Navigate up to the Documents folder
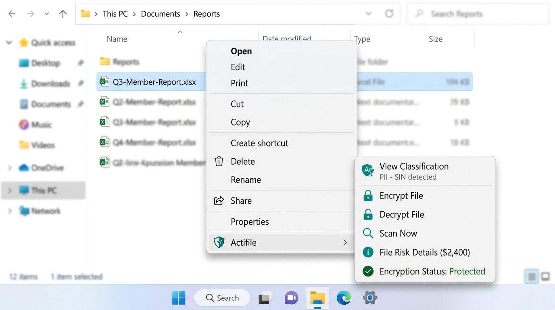Viewport: 555px width, 310px height. (x=63, y=13)
